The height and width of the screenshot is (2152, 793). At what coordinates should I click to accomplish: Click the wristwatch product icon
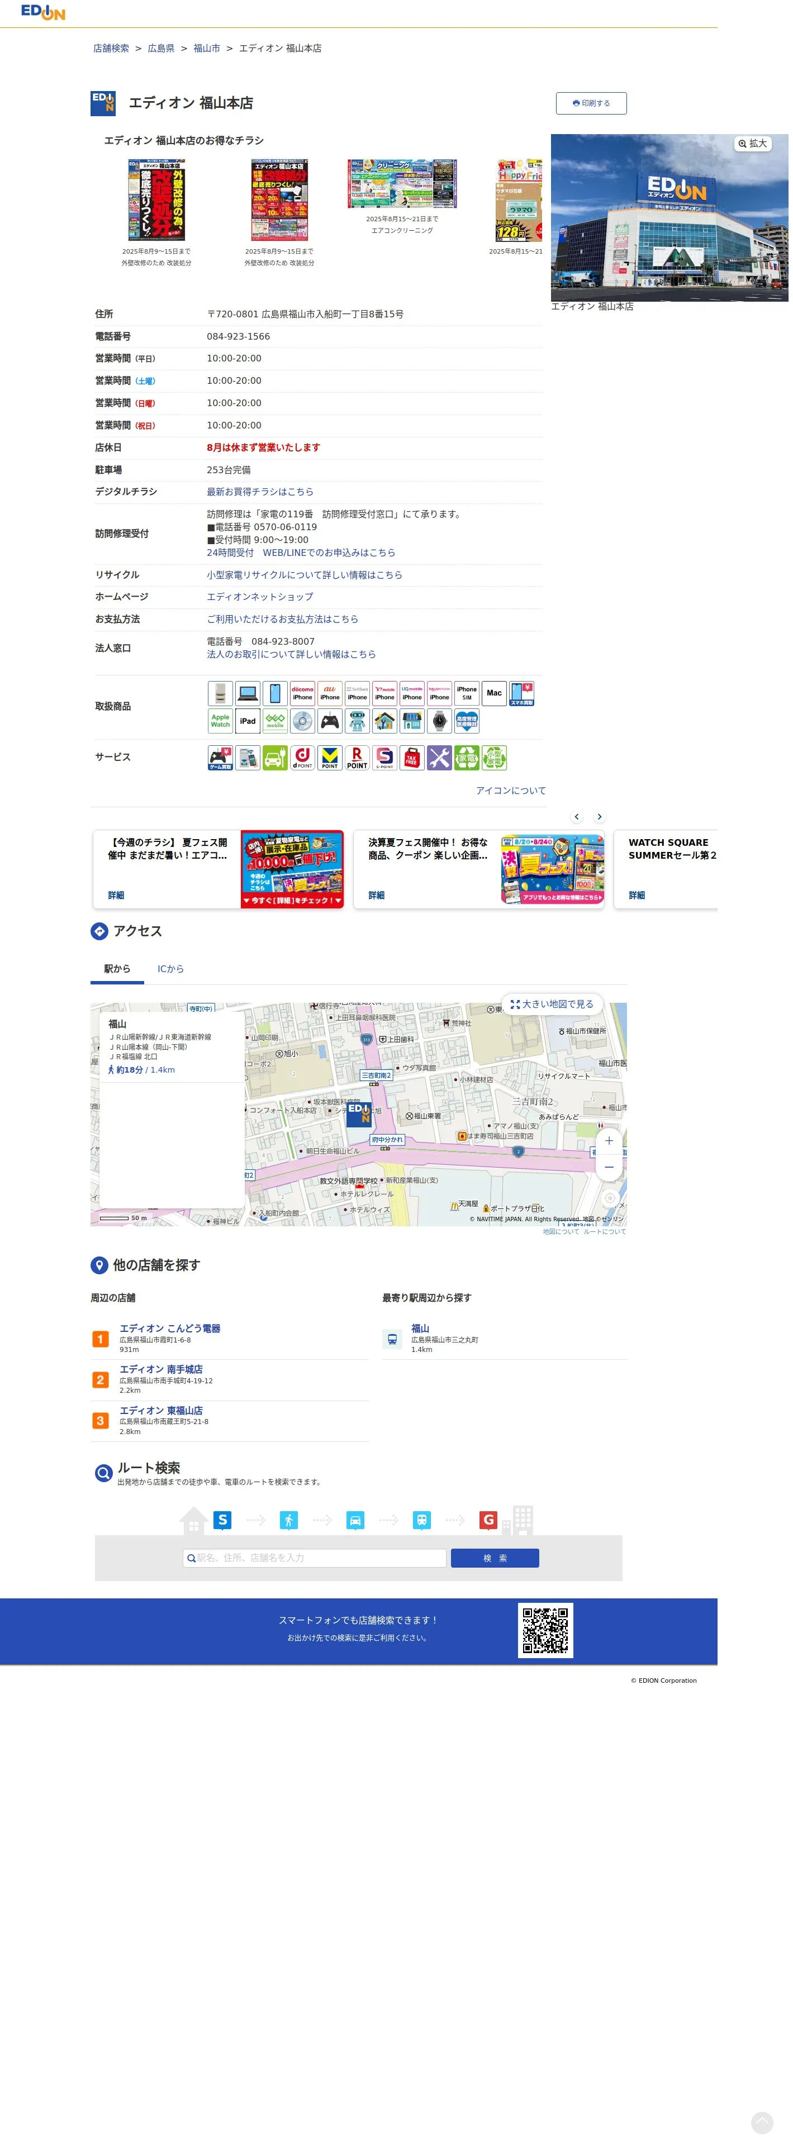(440, 721)
